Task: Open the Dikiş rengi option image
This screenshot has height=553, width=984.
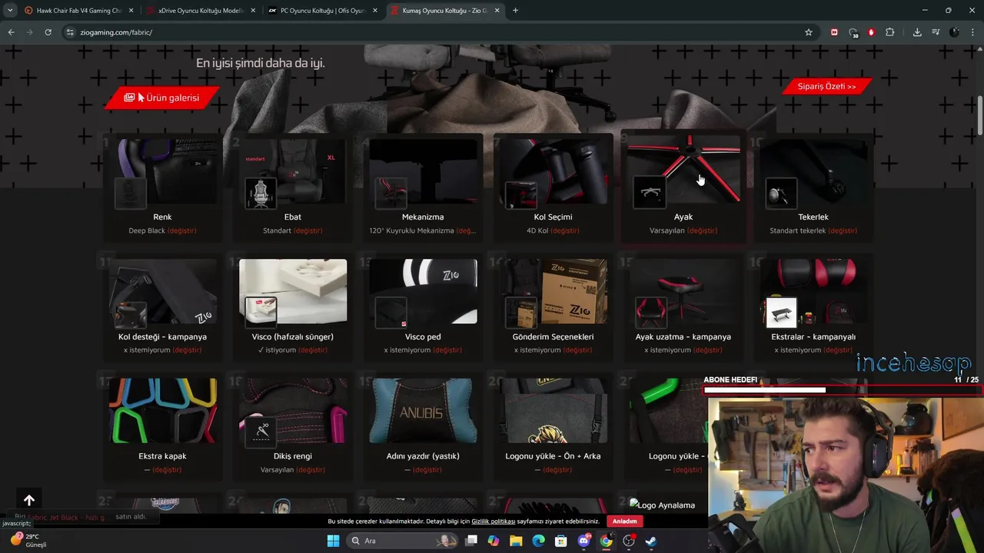Action: 293,411
